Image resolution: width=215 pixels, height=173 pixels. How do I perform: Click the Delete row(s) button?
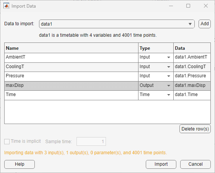(195, 129)
